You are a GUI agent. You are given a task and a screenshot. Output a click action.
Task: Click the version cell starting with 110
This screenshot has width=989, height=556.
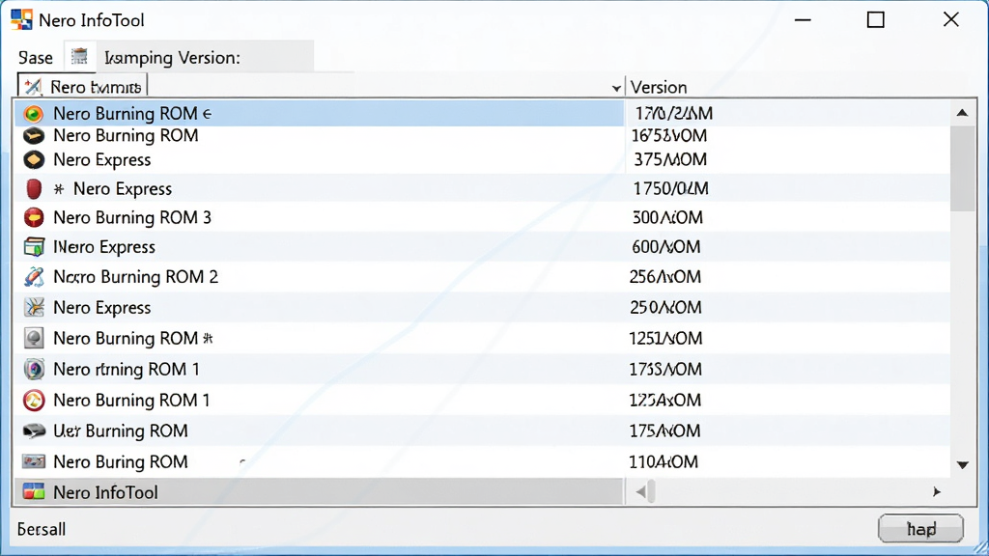pos(664,461)
